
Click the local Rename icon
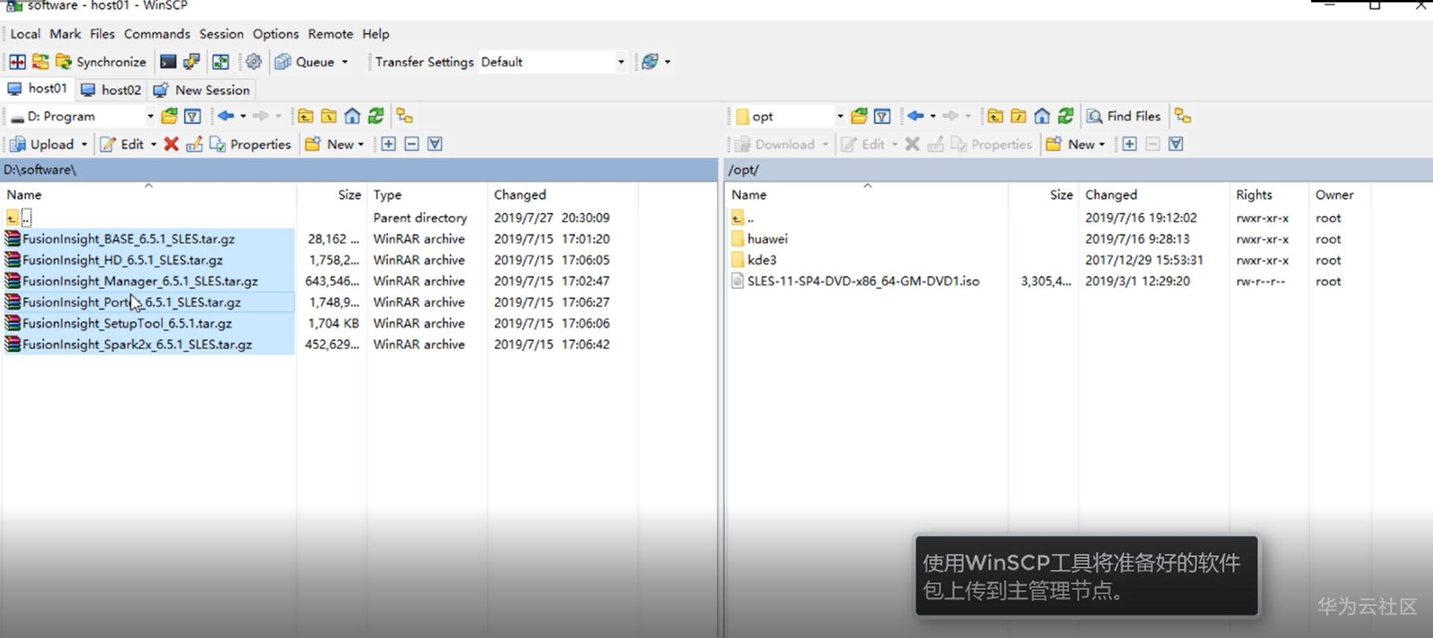point(194,144)
